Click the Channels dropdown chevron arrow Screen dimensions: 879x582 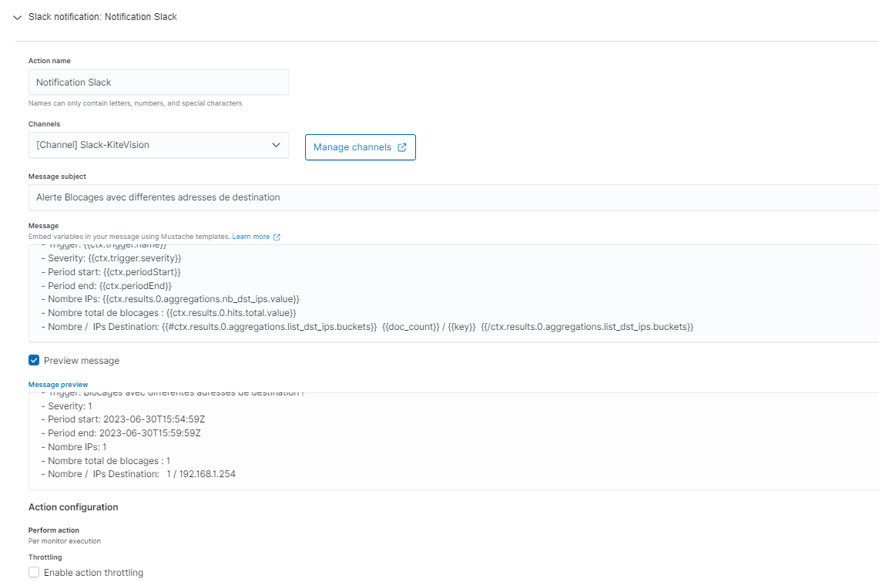pos(277,145)
